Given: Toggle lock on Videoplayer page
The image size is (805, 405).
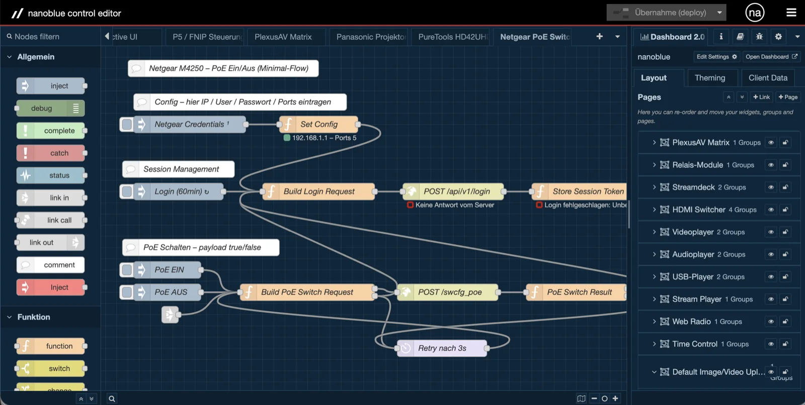Looking at the screenshot, I should point(785,232).
